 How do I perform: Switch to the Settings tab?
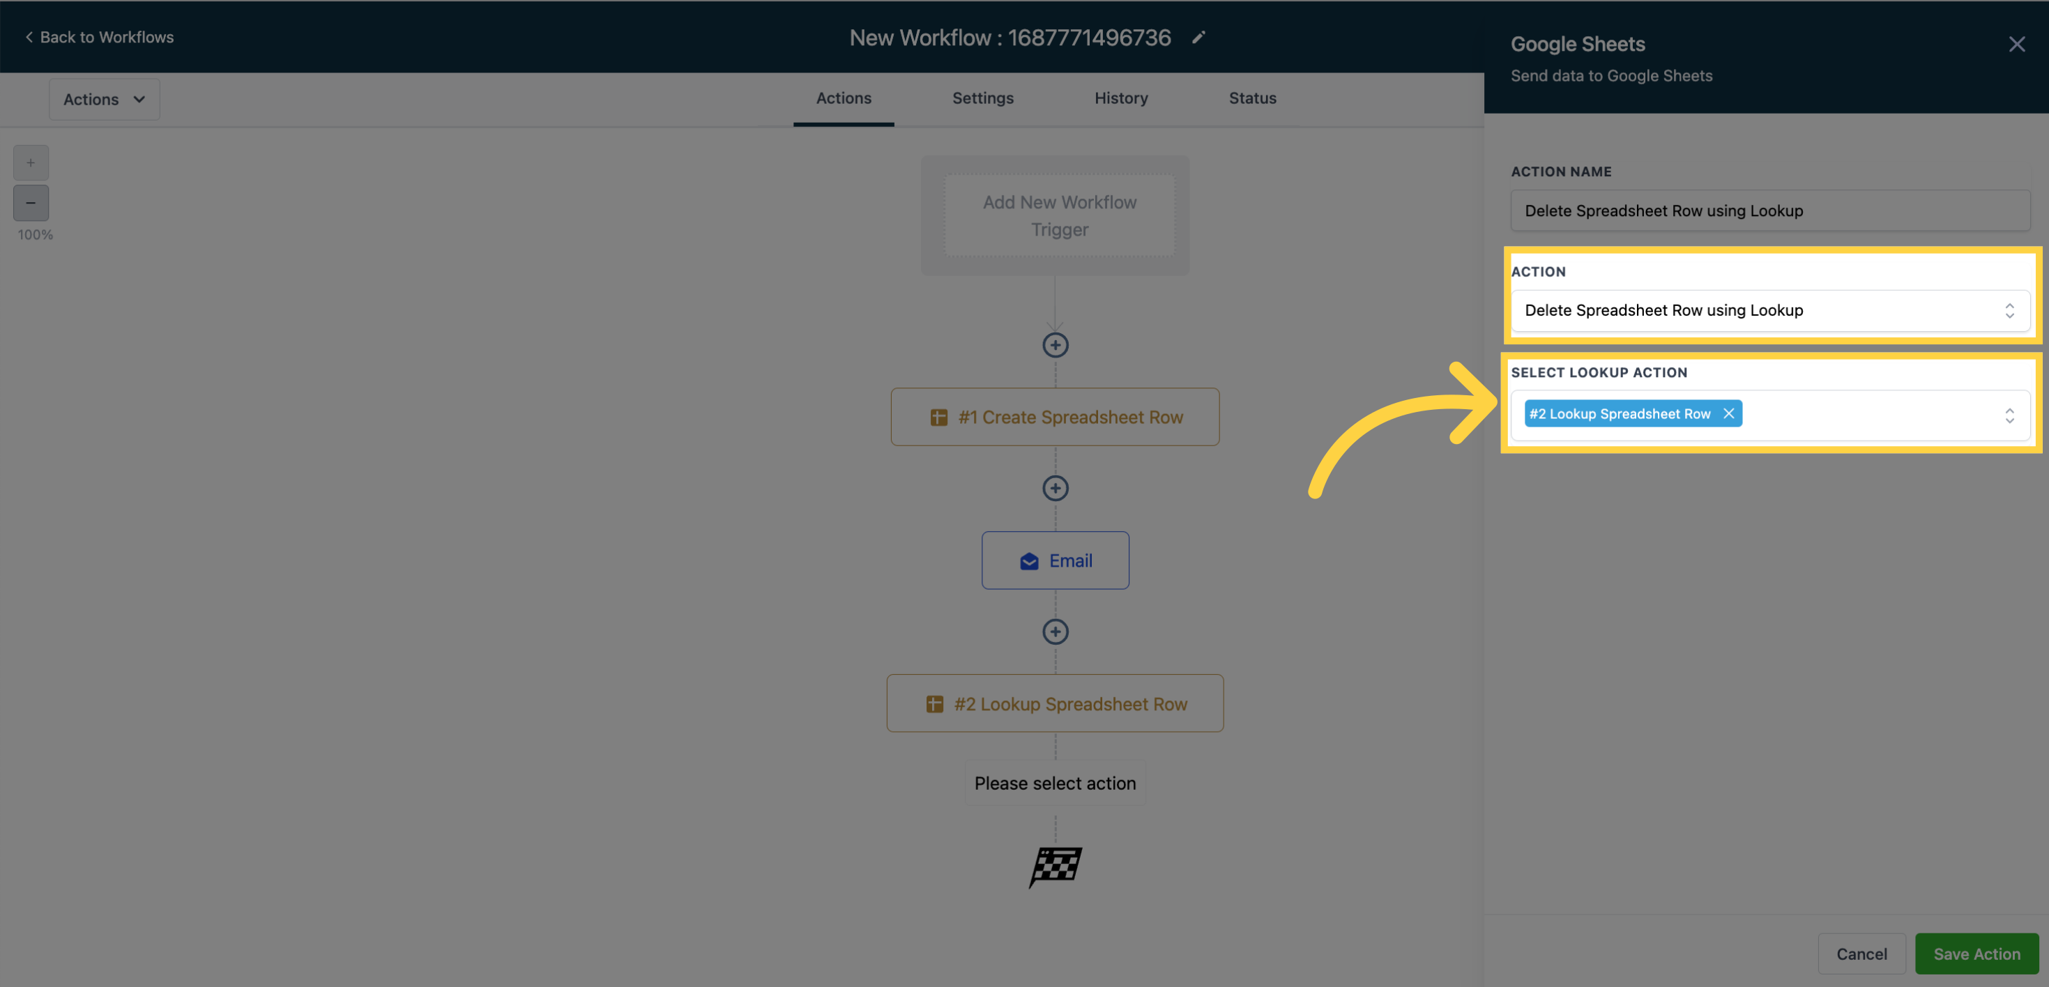tap(983, 98)
